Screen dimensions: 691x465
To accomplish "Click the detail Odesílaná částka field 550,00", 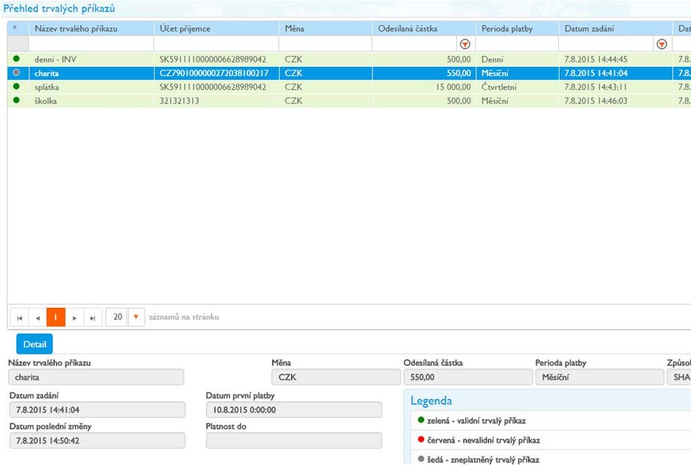I will click(x=468, y=377).
